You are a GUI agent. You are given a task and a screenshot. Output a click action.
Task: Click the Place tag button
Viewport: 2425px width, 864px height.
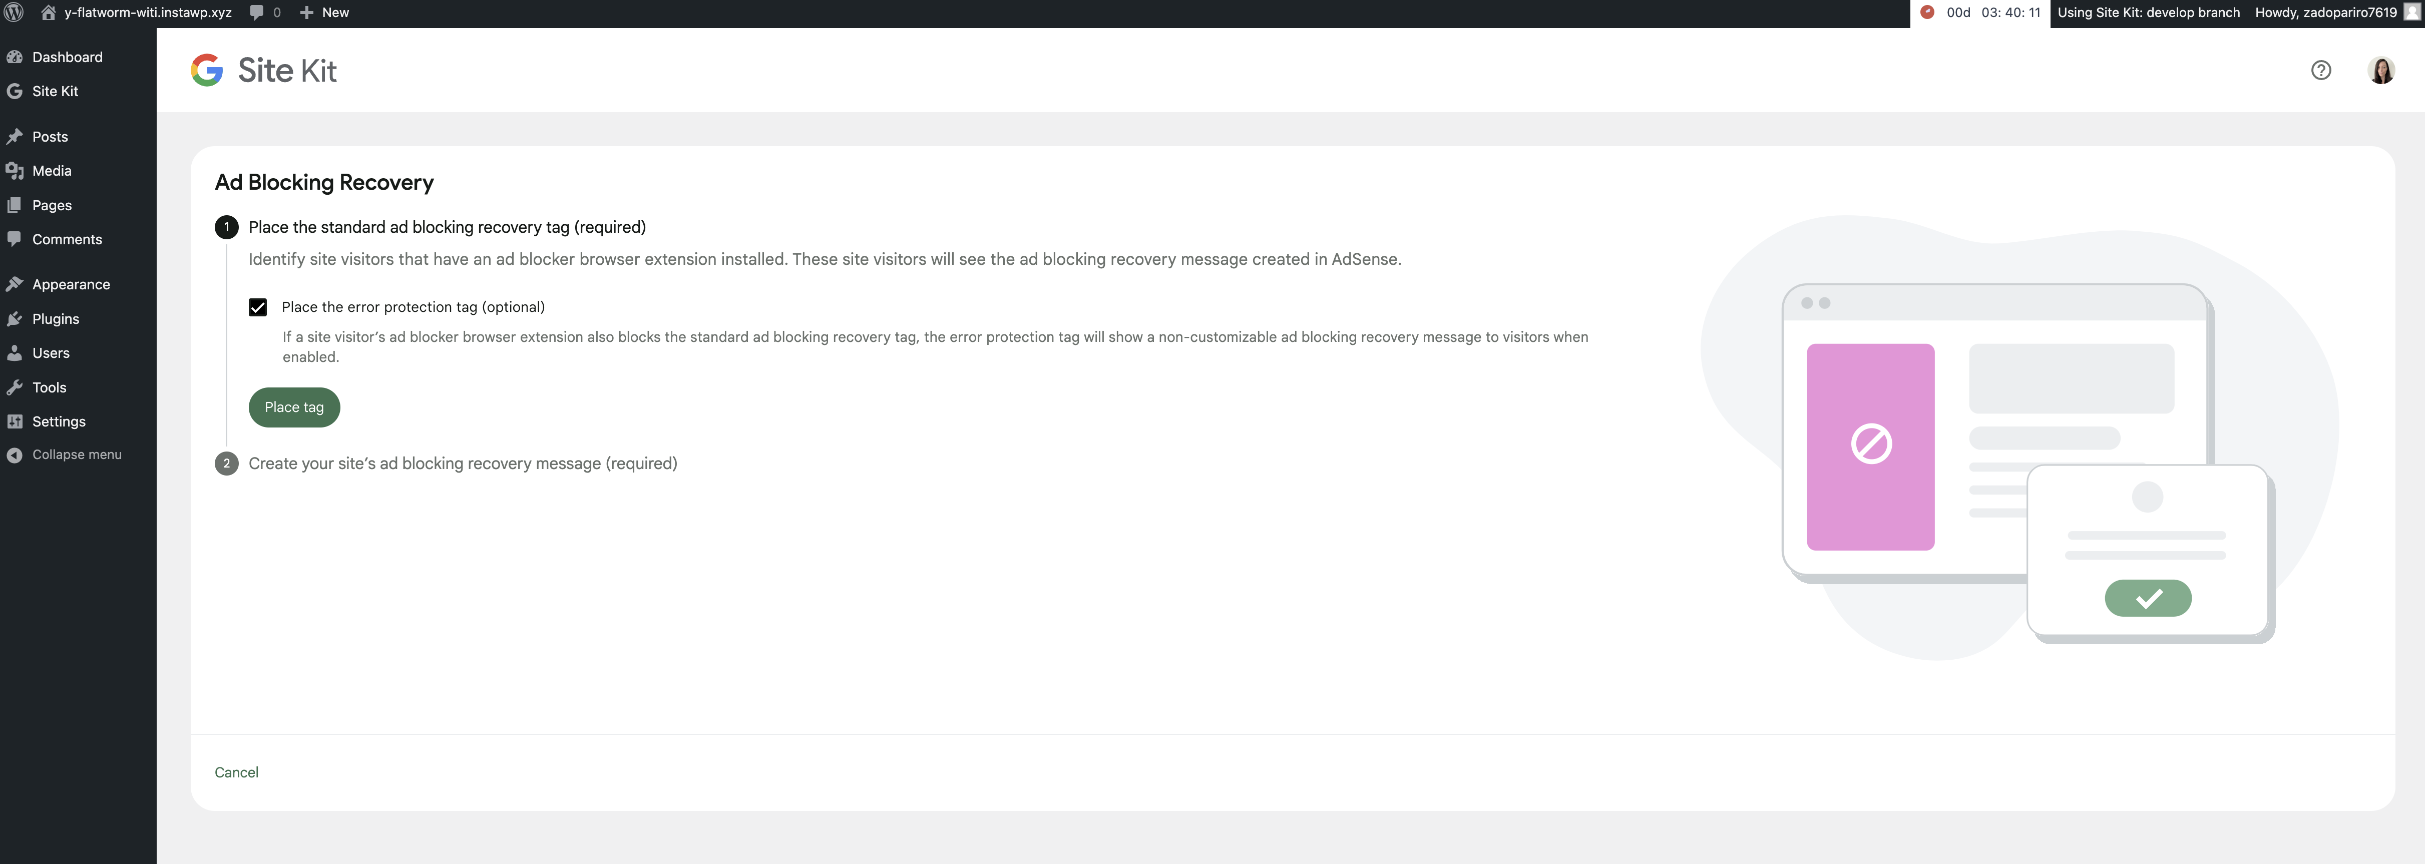tap(294, 406)
